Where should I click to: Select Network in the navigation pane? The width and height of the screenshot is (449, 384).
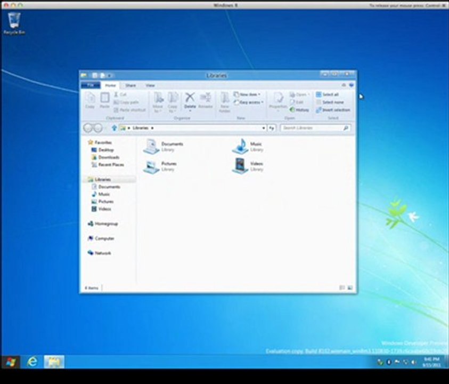click(x=100, y=253)
